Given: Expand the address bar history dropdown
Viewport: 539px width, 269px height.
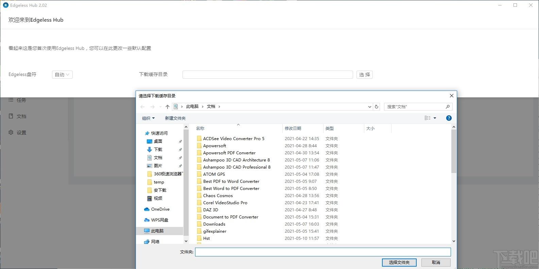Looking at the screenshot, I should point(370,107).
